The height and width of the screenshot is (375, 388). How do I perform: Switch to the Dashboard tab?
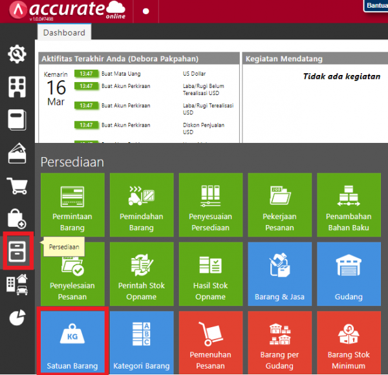coord(65,32)
